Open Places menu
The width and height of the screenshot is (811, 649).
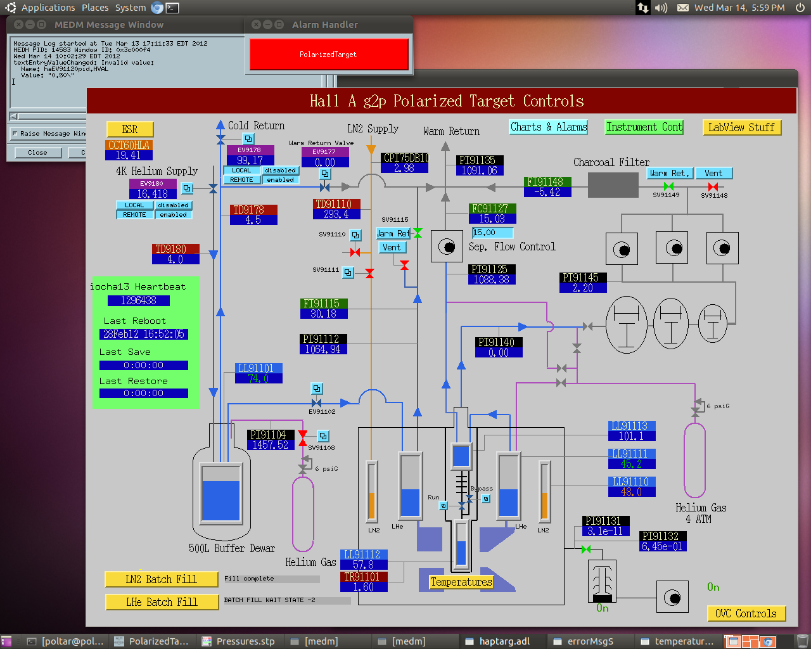95,8
